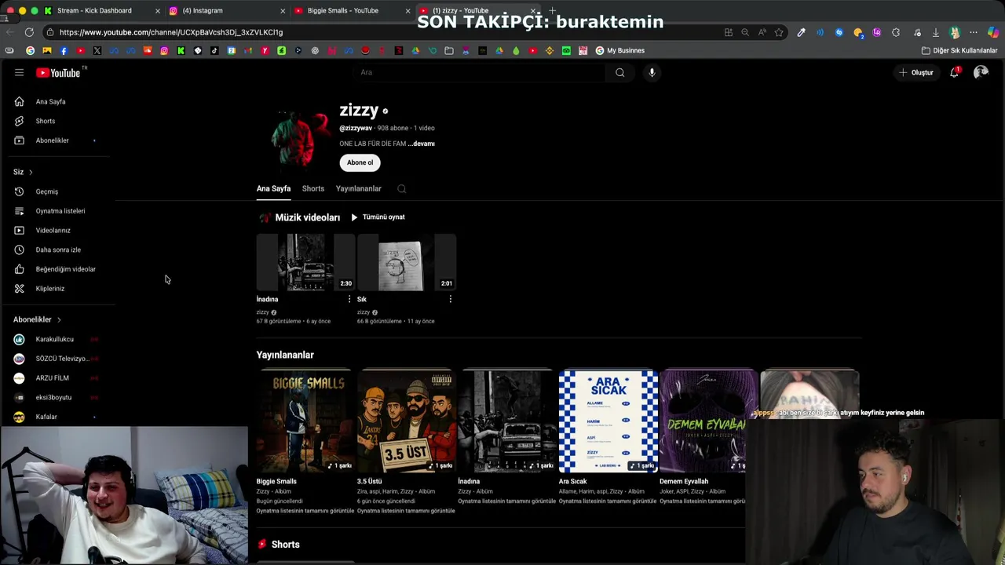Click the Müzik videoları section title
The image size is (1005, 565).
coord(307,217)
